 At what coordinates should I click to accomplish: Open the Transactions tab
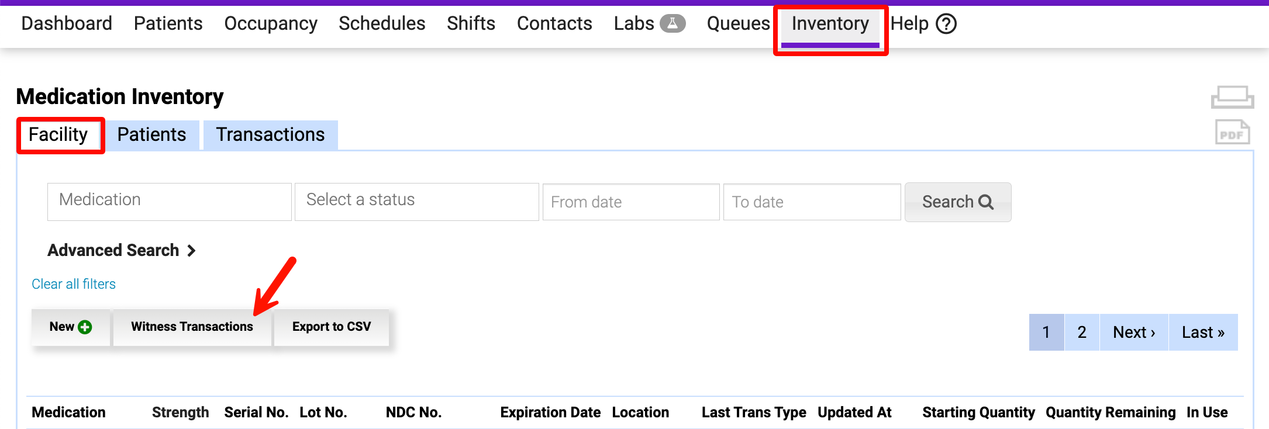click(270, 135)
